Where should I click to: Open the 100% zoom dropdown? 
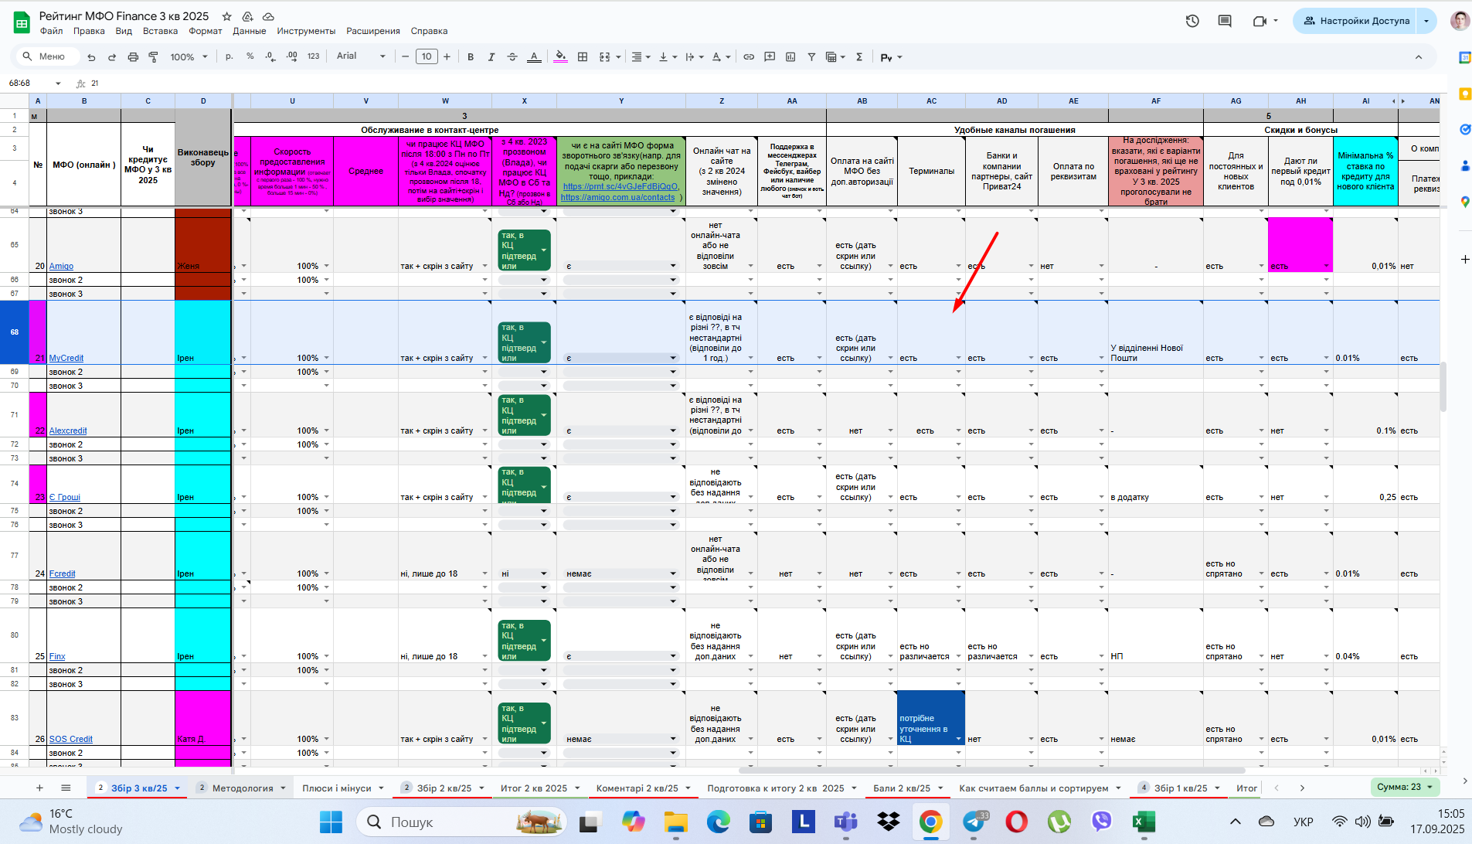[x=189, y=56]
